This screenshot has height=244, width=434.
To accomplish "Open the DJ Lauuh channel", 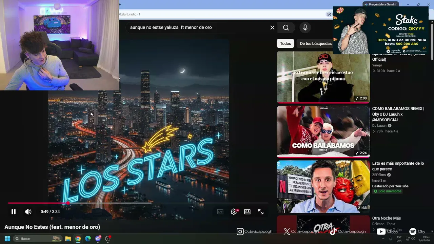I will point(379,126).
